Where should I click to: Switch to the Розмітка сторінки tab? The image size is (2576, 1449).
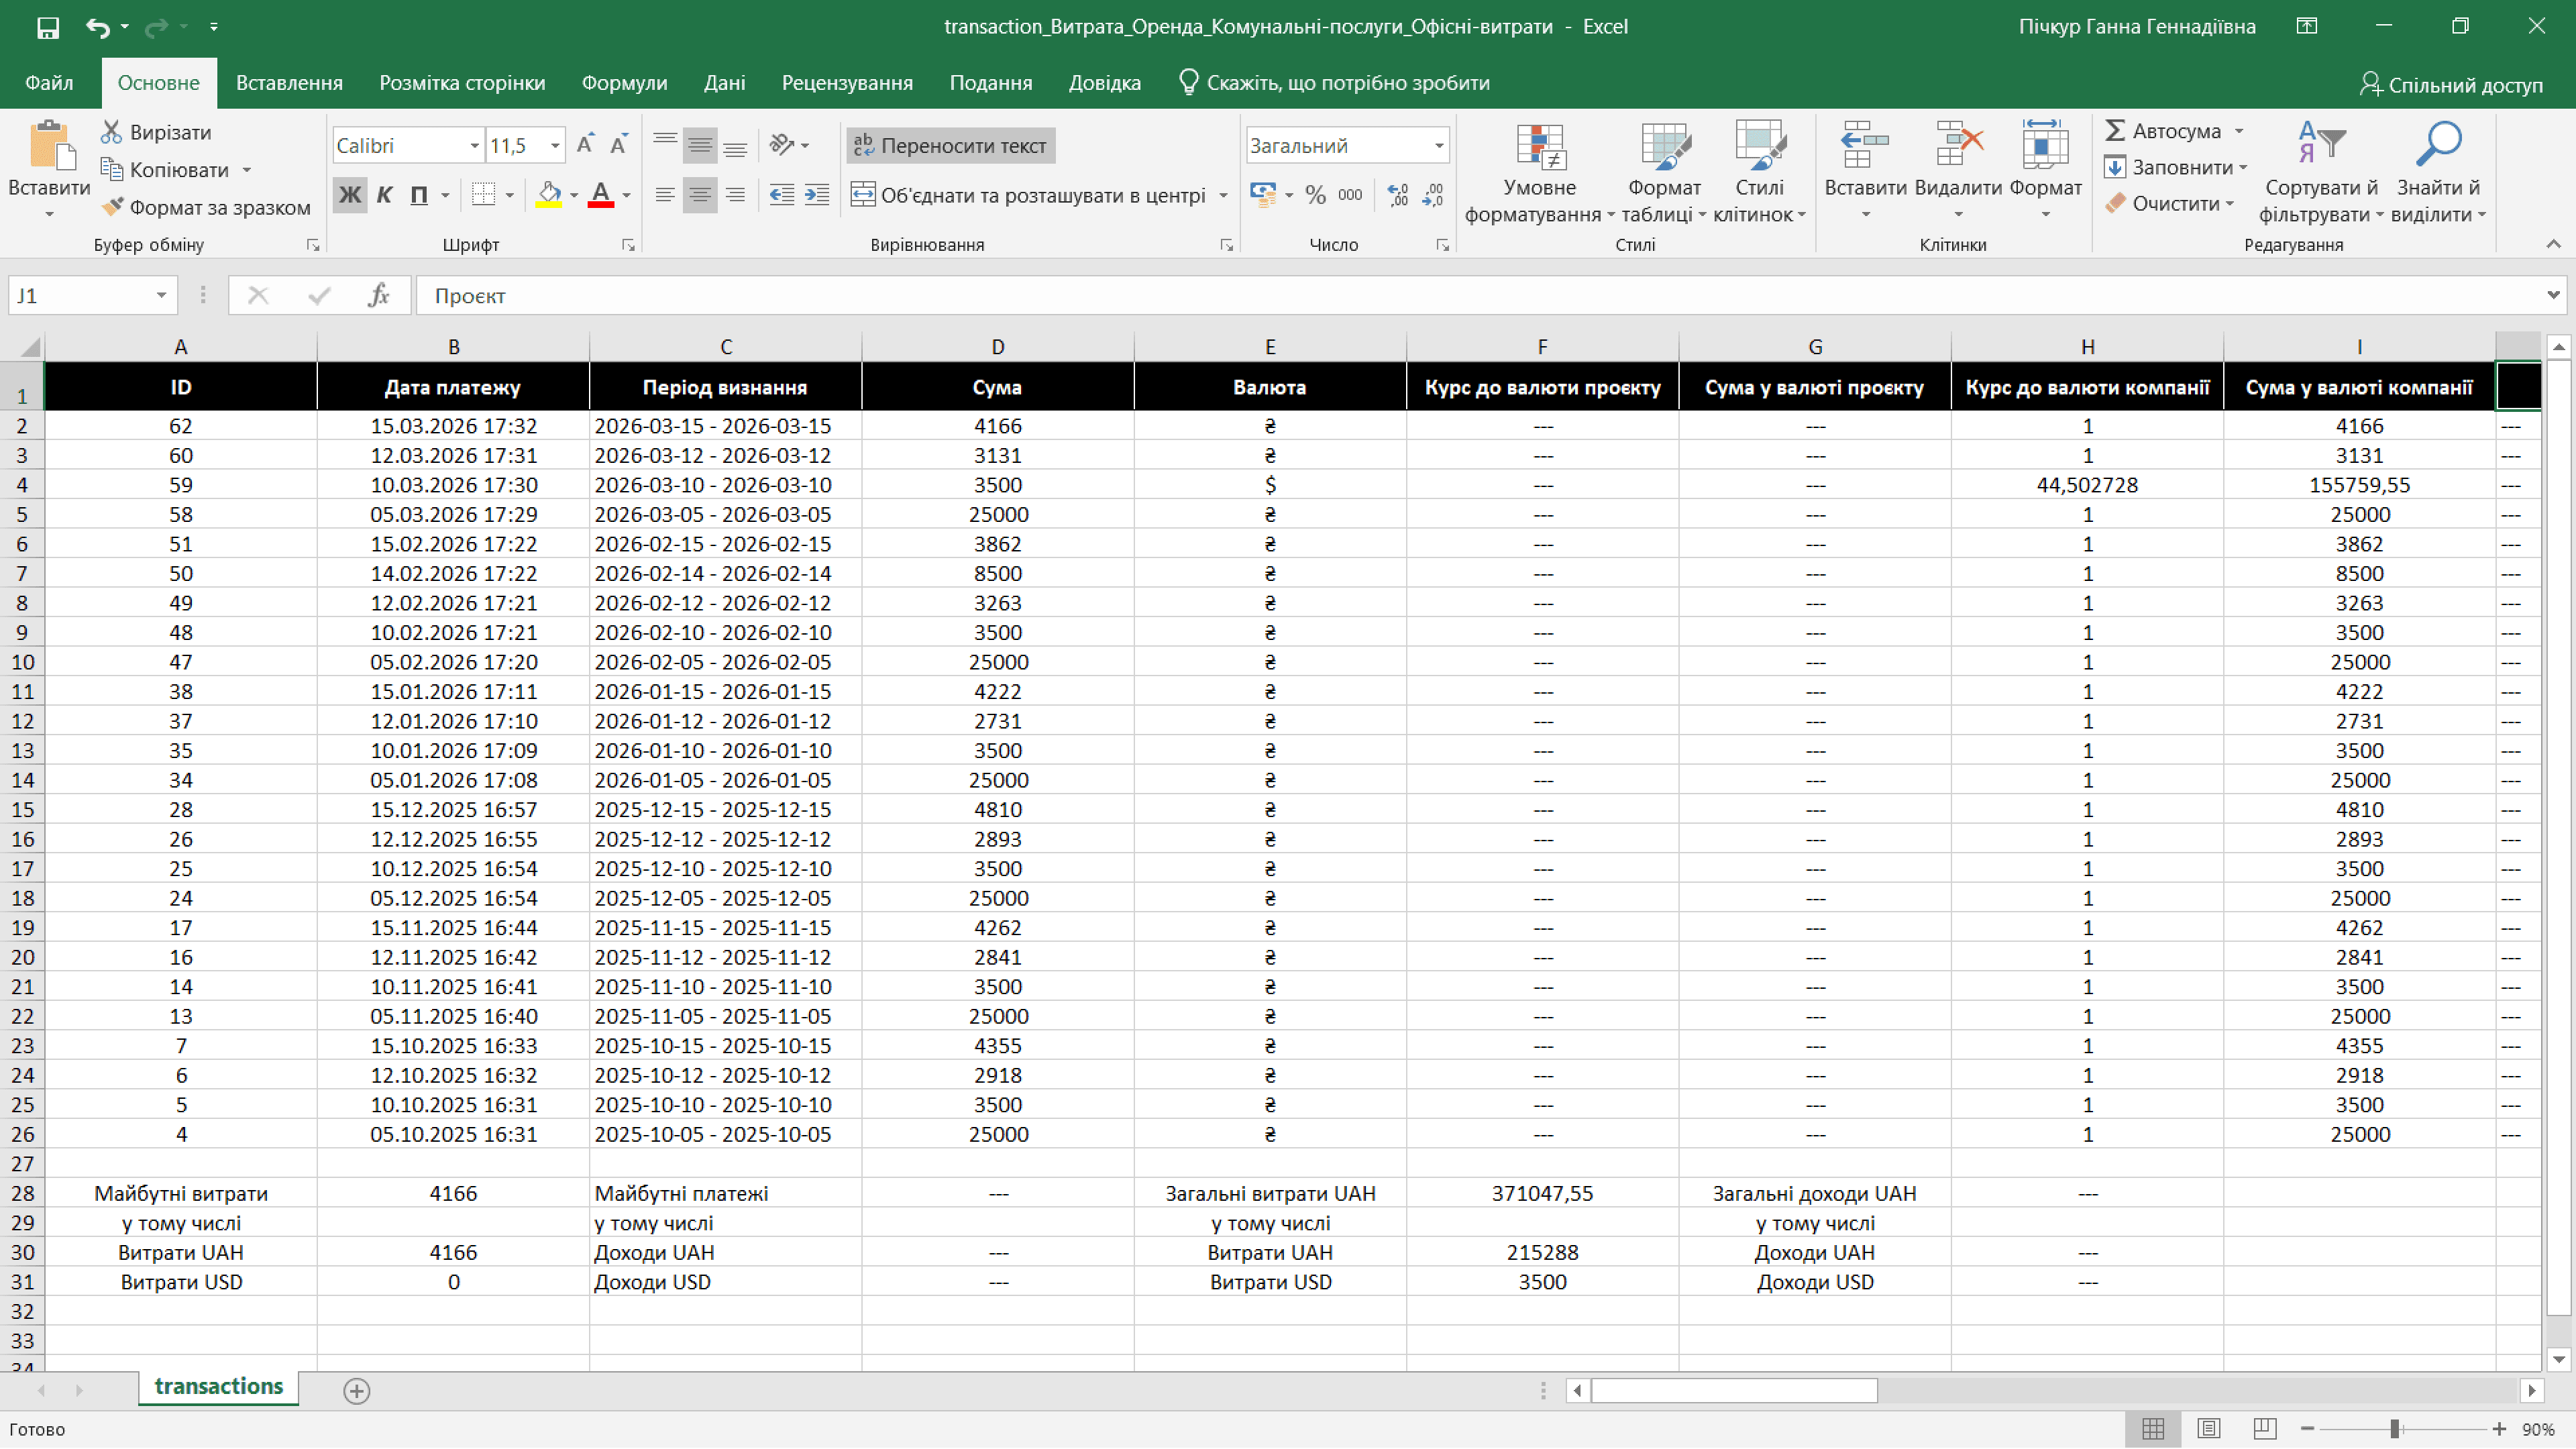(x=462, y=83)
